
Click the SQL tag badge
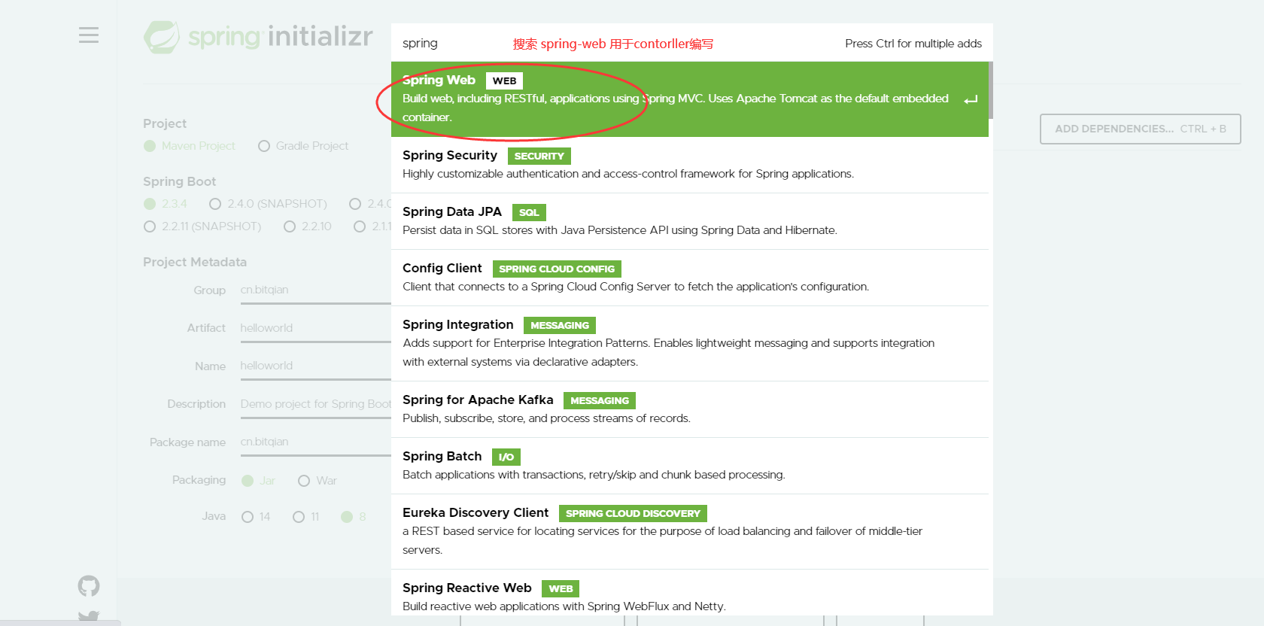pos(529,212)
